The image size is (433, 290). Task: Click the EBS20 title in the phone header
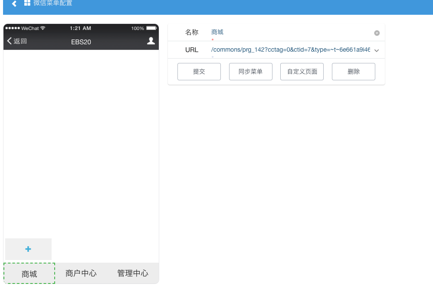pyautogui.click(x=81, y=42)
